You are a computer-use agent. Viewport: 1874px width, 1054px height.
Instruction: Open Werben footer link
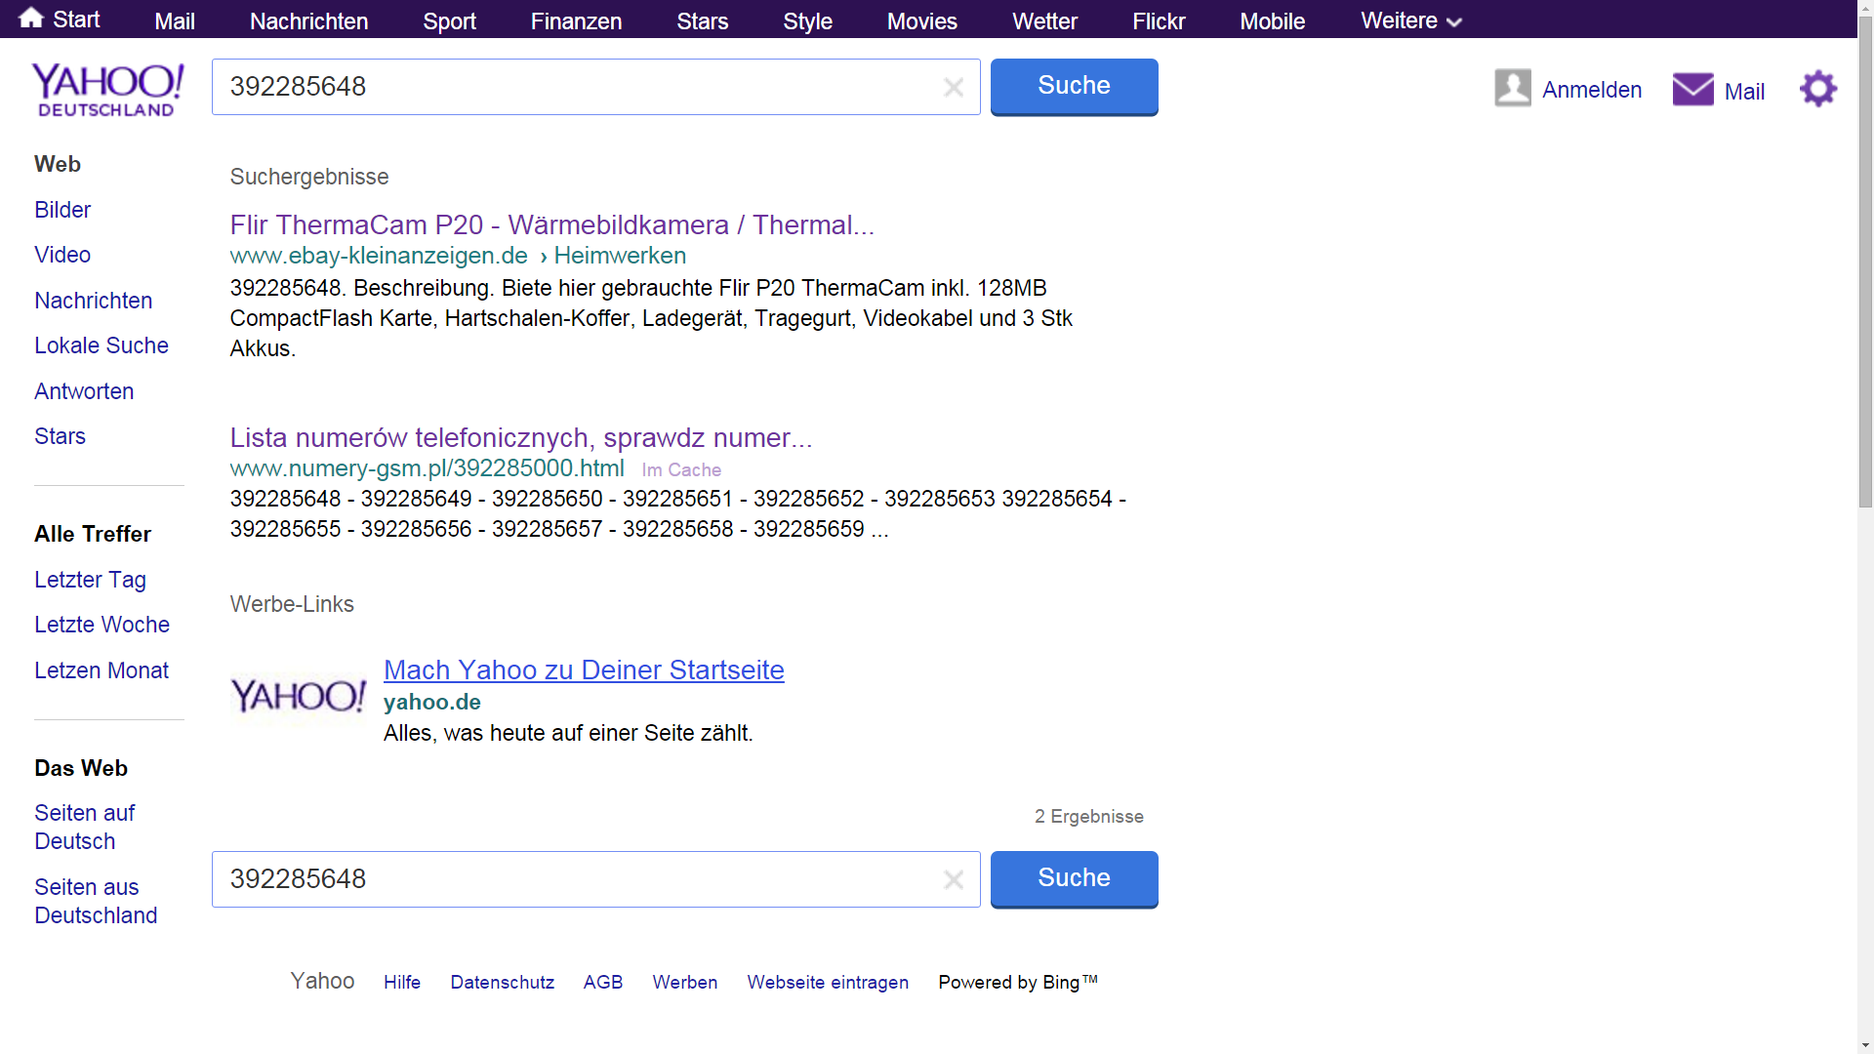685,983
